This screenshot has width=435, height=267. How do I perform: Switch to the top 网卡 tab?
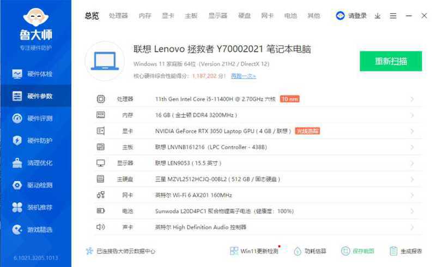(x=268, y=16)
